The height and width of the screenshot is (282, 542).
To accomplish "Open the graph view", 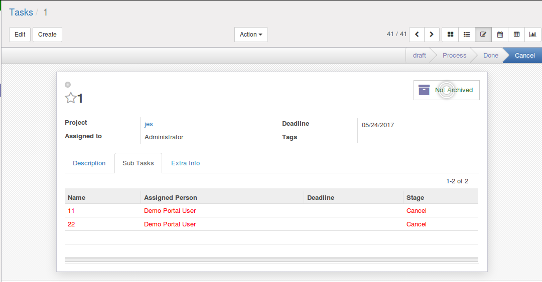I will [x=533, y=35].
